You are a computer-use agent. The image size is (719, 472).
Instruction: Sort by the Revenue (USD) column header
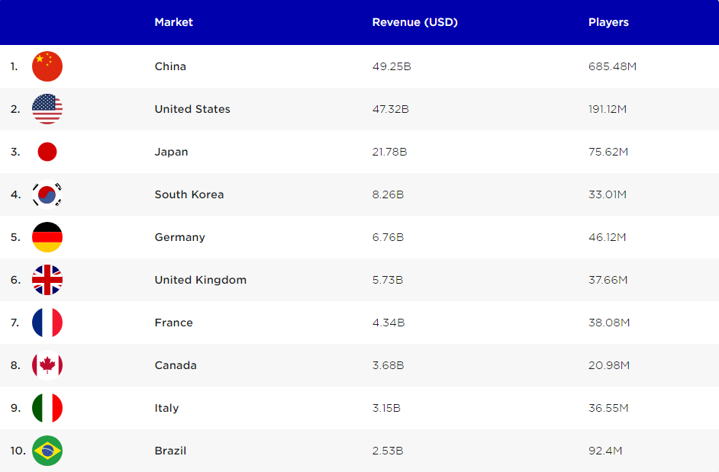coord(414,22)
